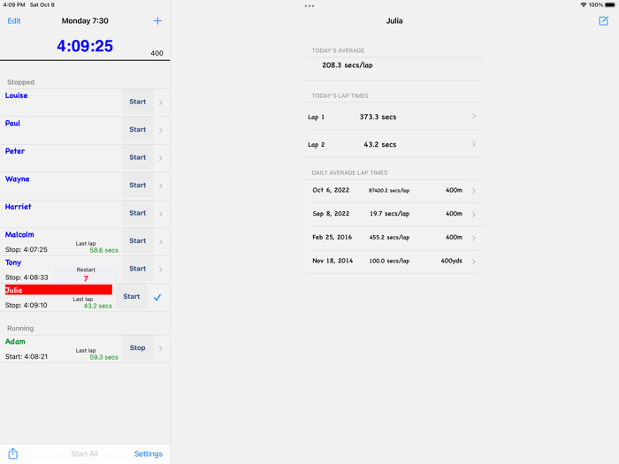Image resolution: width=619 pixels, height=464 pixels.
Task: Open Malcolm's details chevron
Action: 161,241
